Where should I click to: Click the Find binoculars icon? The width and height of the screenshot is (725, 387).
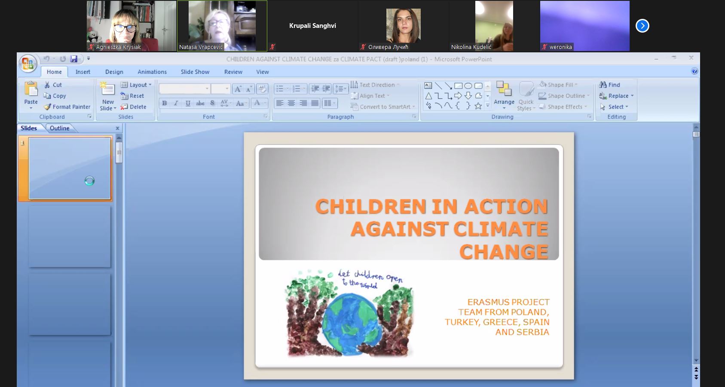(x=603, y=85)
